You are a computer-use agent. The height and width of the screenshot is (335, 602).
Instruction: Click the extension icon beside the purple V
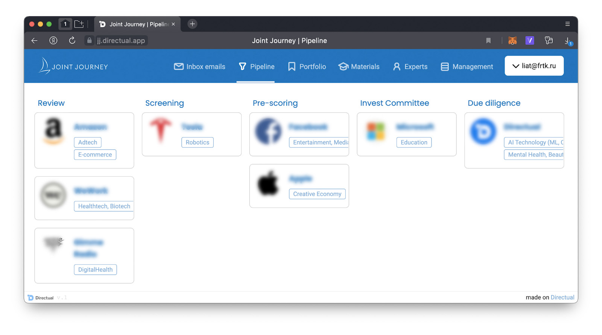coord(549,41)
